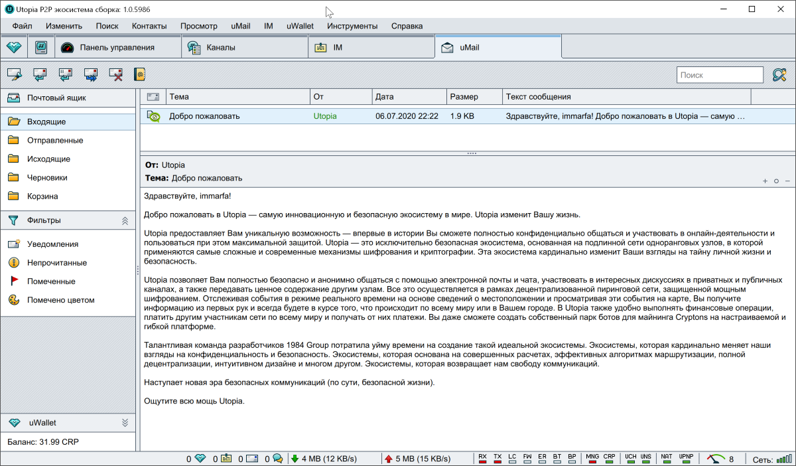Click into the Поиск search field
Image resolution: width=796 pixels, height=466 pixels.
pos(720,75)
